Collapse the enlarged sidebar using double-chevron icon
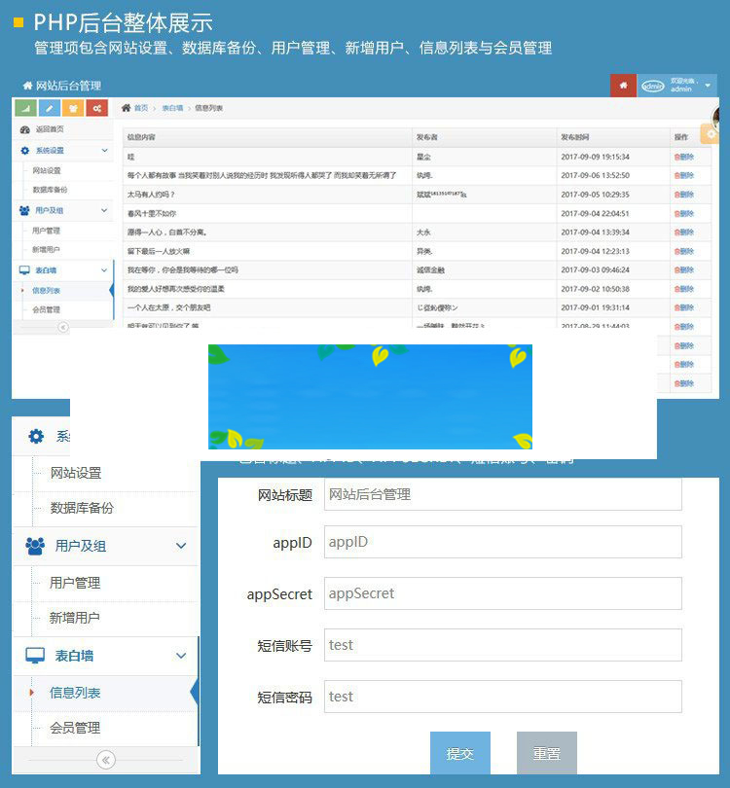Image resolution: width=730 pixels, height=788 pixels. (x=106, y=760)
